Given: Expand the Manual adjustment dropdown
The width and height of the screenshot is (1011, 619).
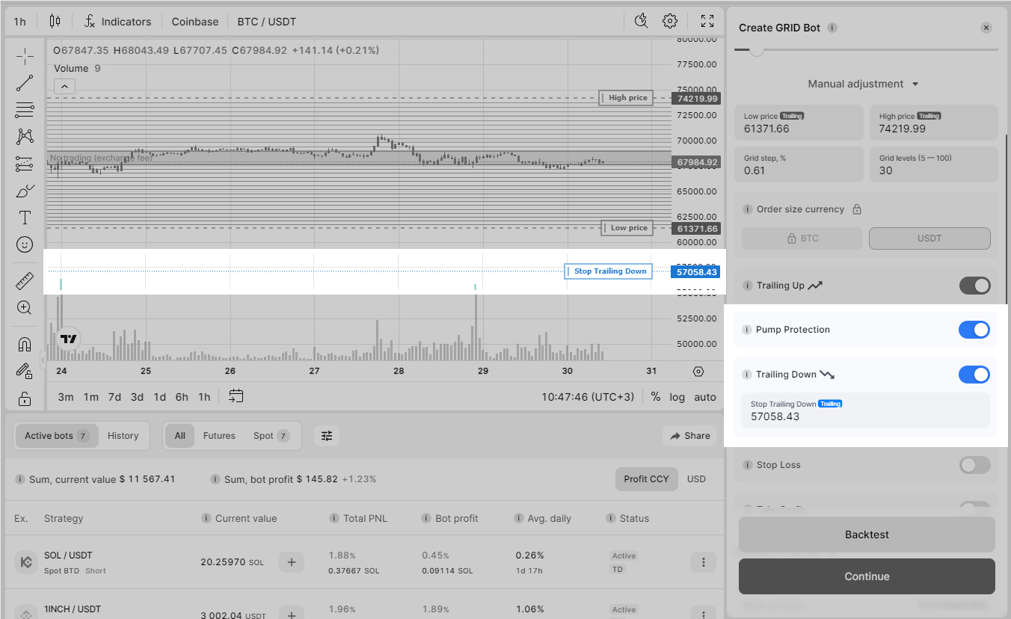Looking at the screenshot, I should pos(864,84).
